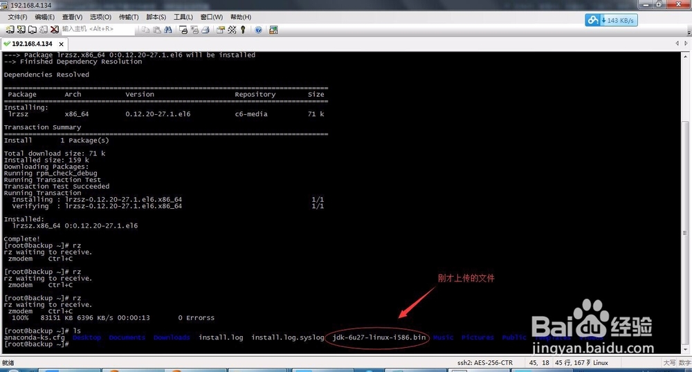Screen dimensions: 692x372
Task: Click the Music directory name
Action: 443,337
